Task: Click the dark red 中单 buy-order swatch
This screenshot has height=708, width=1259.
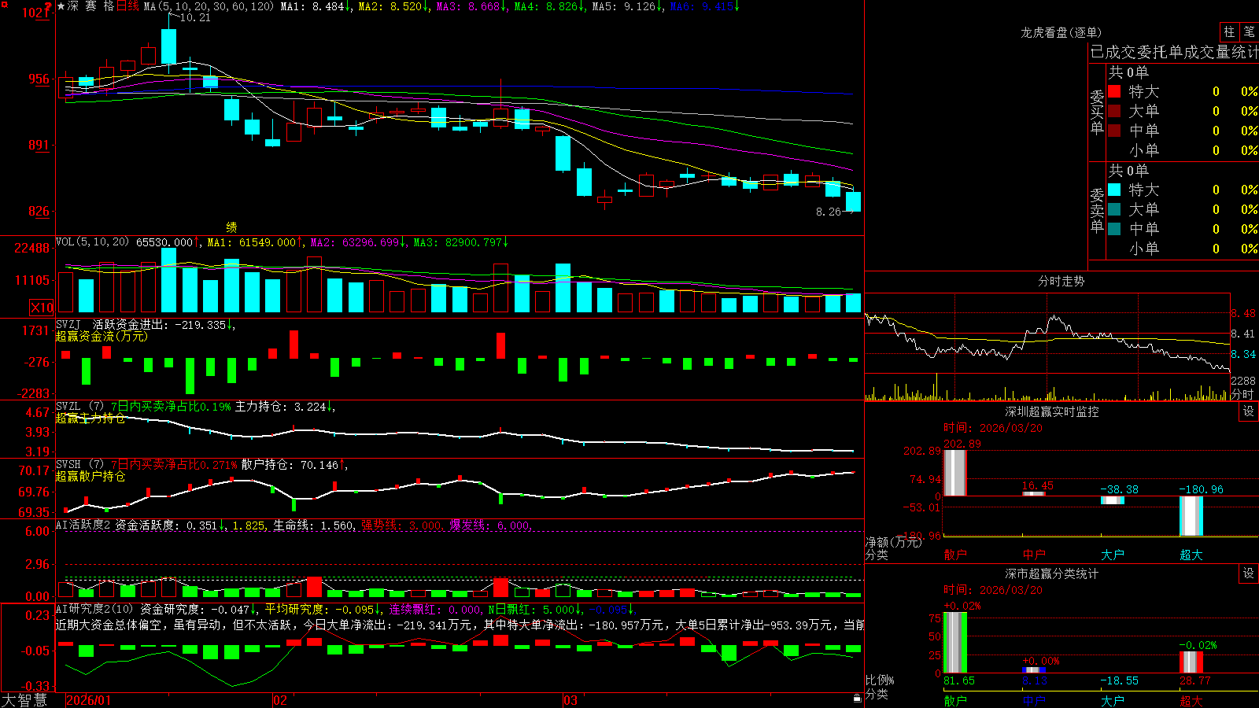Action: pyautogui.click(x=1114, y=131)
